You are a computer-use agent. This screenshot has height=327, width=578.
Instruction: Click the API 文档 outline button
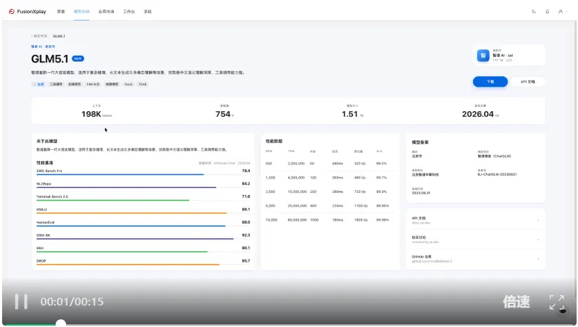point(527,82)
